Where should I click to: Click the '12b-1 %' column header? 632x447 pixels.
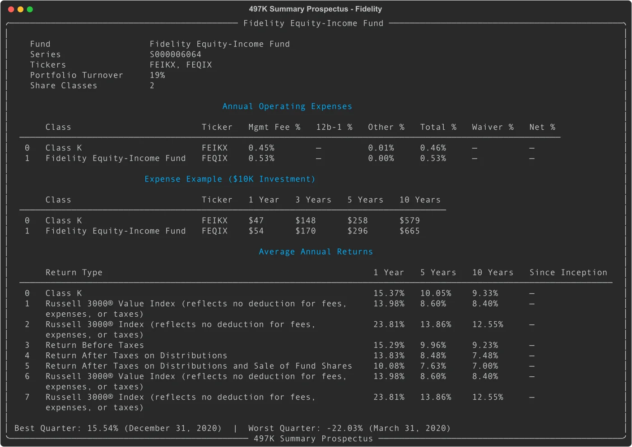pos(334,127)
